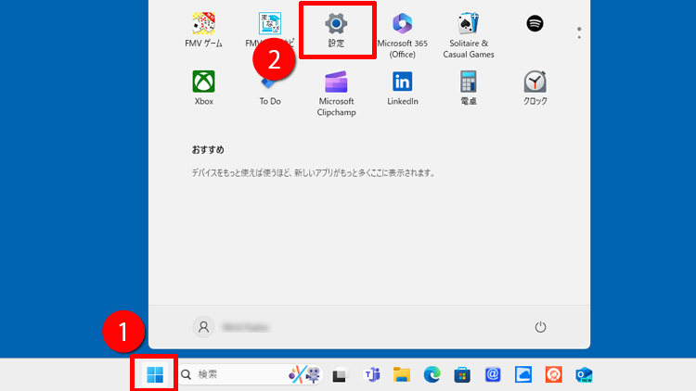This screenshot has height=391, width=696.
Task: Open the @ mail app in taskbar
Action: [x=493, y=375]
